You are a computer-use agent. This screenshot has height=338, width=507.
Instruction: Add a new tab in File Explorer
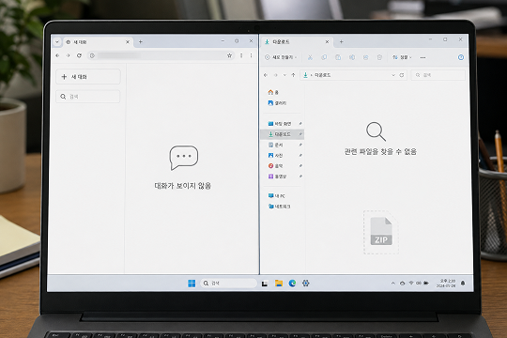coord(341,41)
